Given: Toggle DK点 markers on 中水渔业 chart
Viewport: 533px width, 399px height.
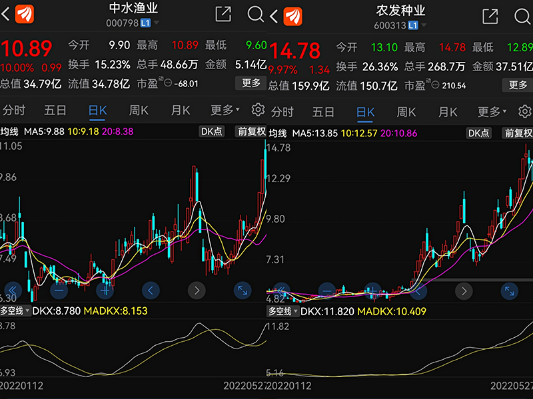Looking at the screenshot, I should (211, 131).
